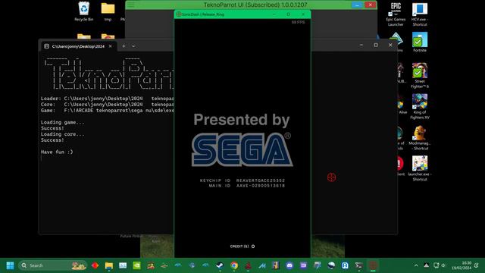Minimize the terminal window
The height and width of the screenshot is (273, 485).
[361, 45]
